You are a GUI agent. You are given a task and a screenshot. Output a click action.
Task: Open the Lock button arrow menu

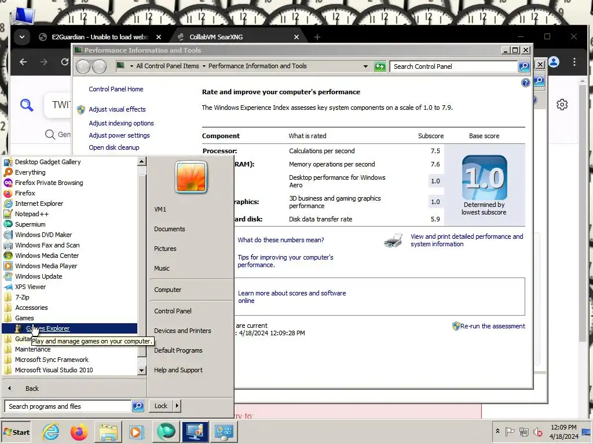click(x=177, y=406)
